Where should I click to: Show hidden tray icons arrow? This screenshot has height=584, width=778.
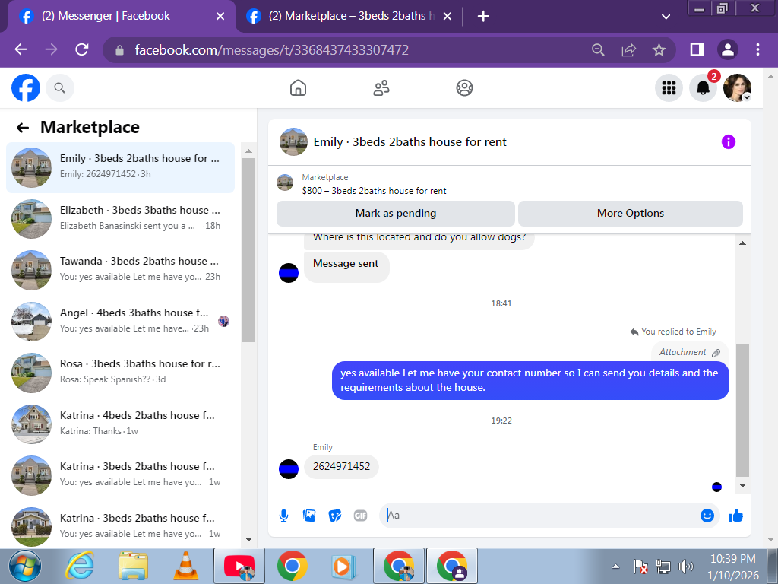615,566
